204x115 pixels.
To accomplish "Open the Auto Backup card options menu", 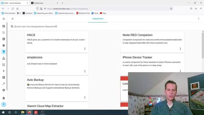I will [x=85, y=97].
